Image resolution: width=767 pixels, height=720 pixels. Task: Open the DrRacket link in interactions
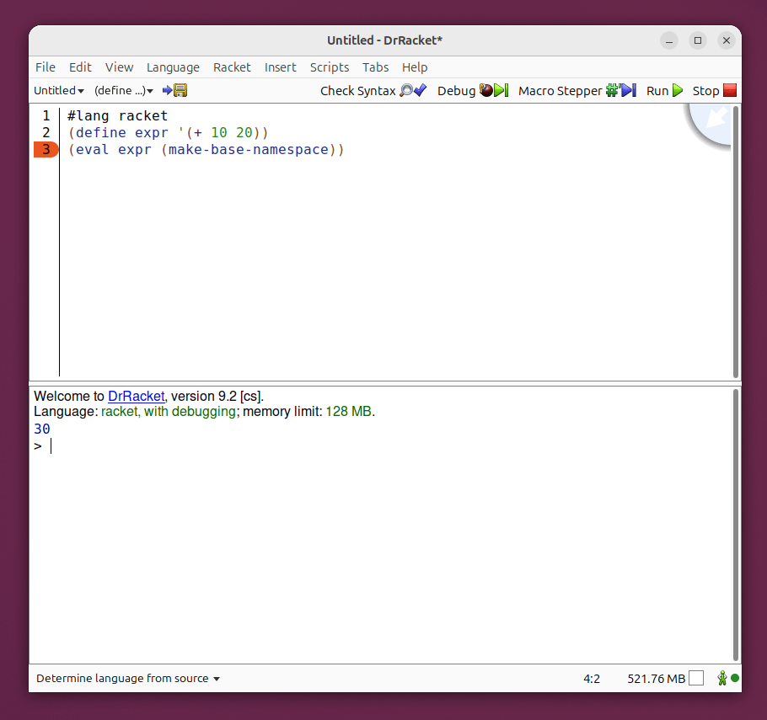(x=137, y=396)
